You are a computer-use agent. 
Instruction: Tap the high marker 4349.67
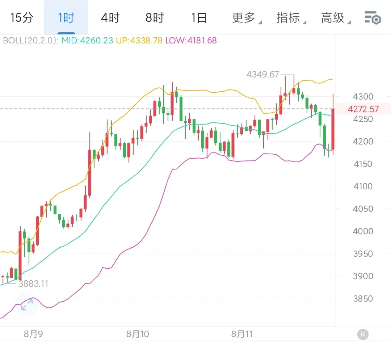[x=262, y=74]
